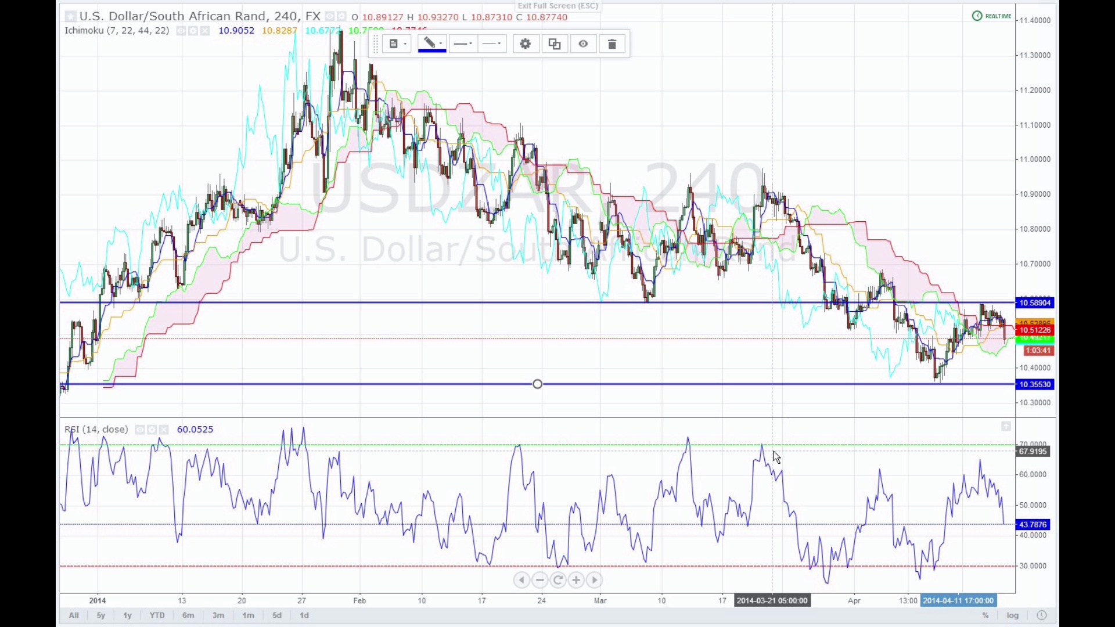Click the clone drawing icon
Image resolution: width=1115 pixels, height=627 pixels.
[x=555, y=44]
